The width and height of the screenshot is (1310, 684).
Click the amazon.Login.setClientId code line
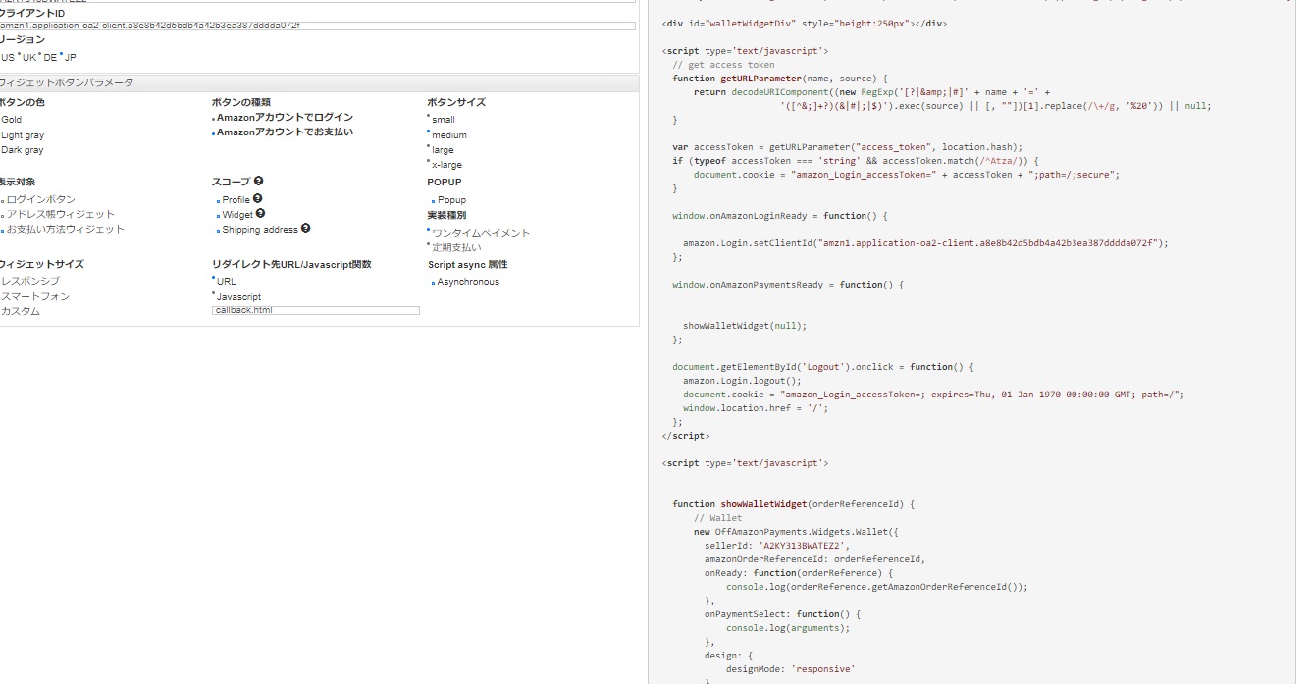click(926, 242)
